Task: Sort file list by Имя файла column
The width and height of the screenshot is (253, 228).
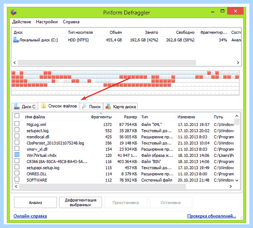Action: 55,117
